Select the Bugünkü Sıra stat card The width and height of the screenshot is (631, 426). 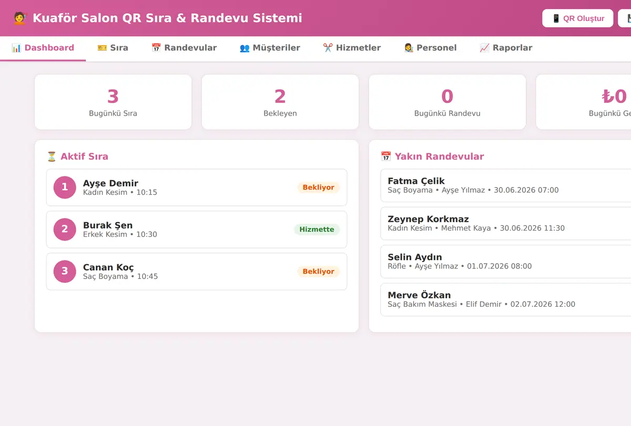coord(113,102)
